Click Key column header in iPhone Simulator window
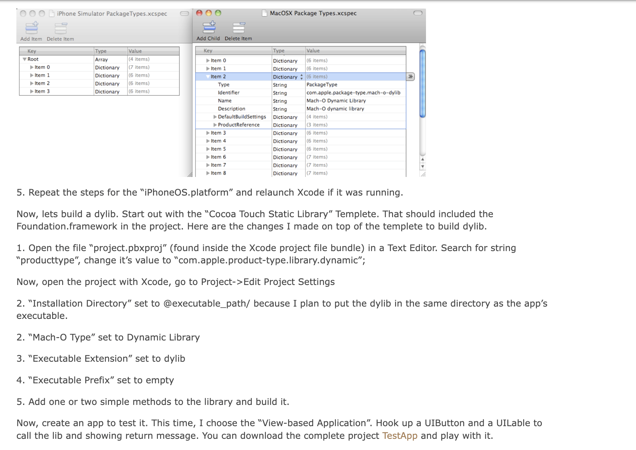The height and width of the screenshot is (450, 636). [57, 51]
